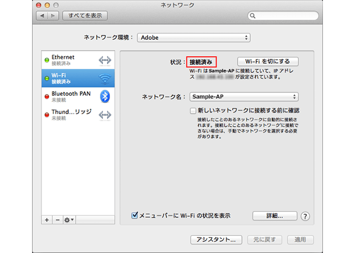The height and width of the screenshot is (253, 356).
Task: Uncheck show Wi-Fi status in menu bar
Action: [x=135, y=215]
